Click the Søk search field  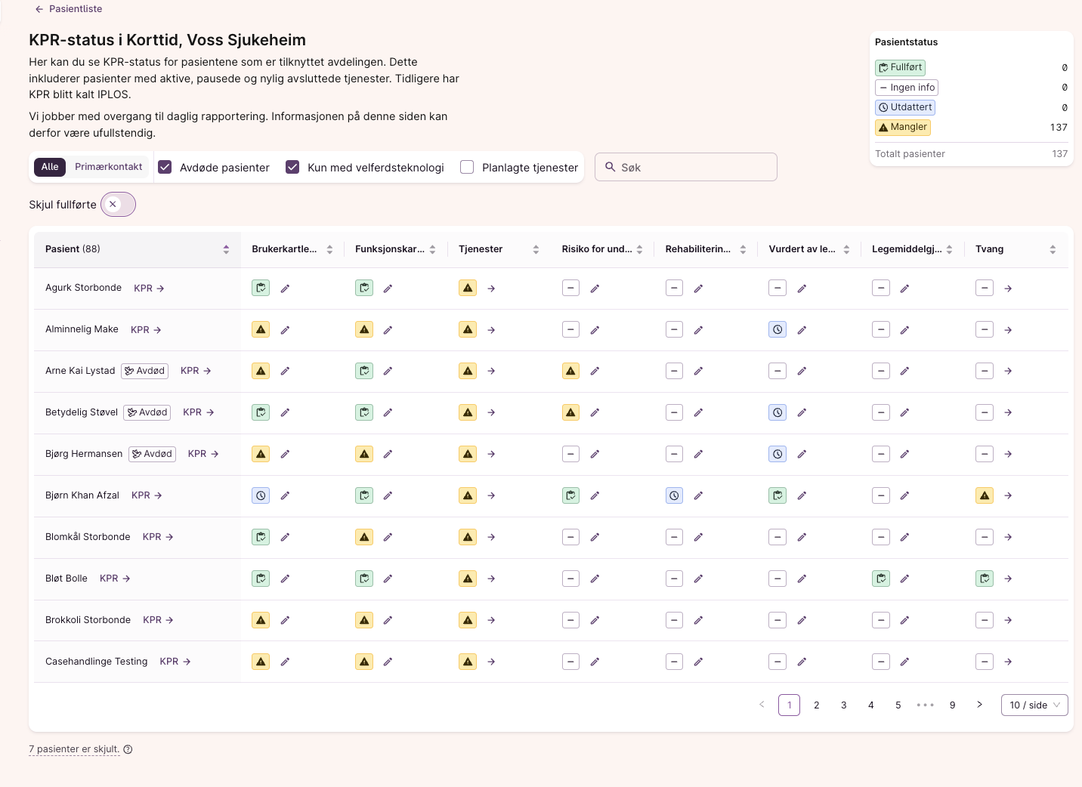click(686, 167)
